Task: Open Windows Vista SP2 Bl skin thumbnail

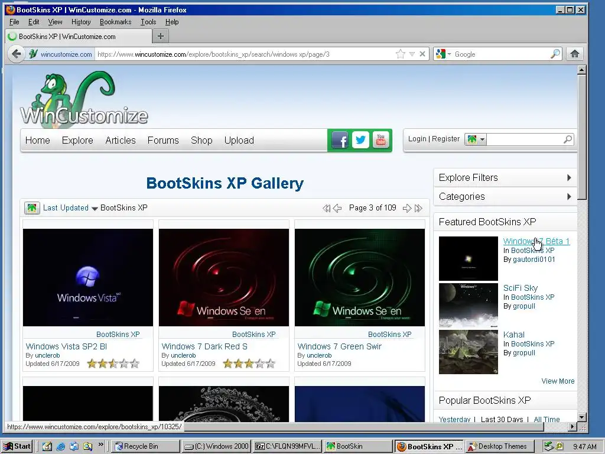Action: 88,278
